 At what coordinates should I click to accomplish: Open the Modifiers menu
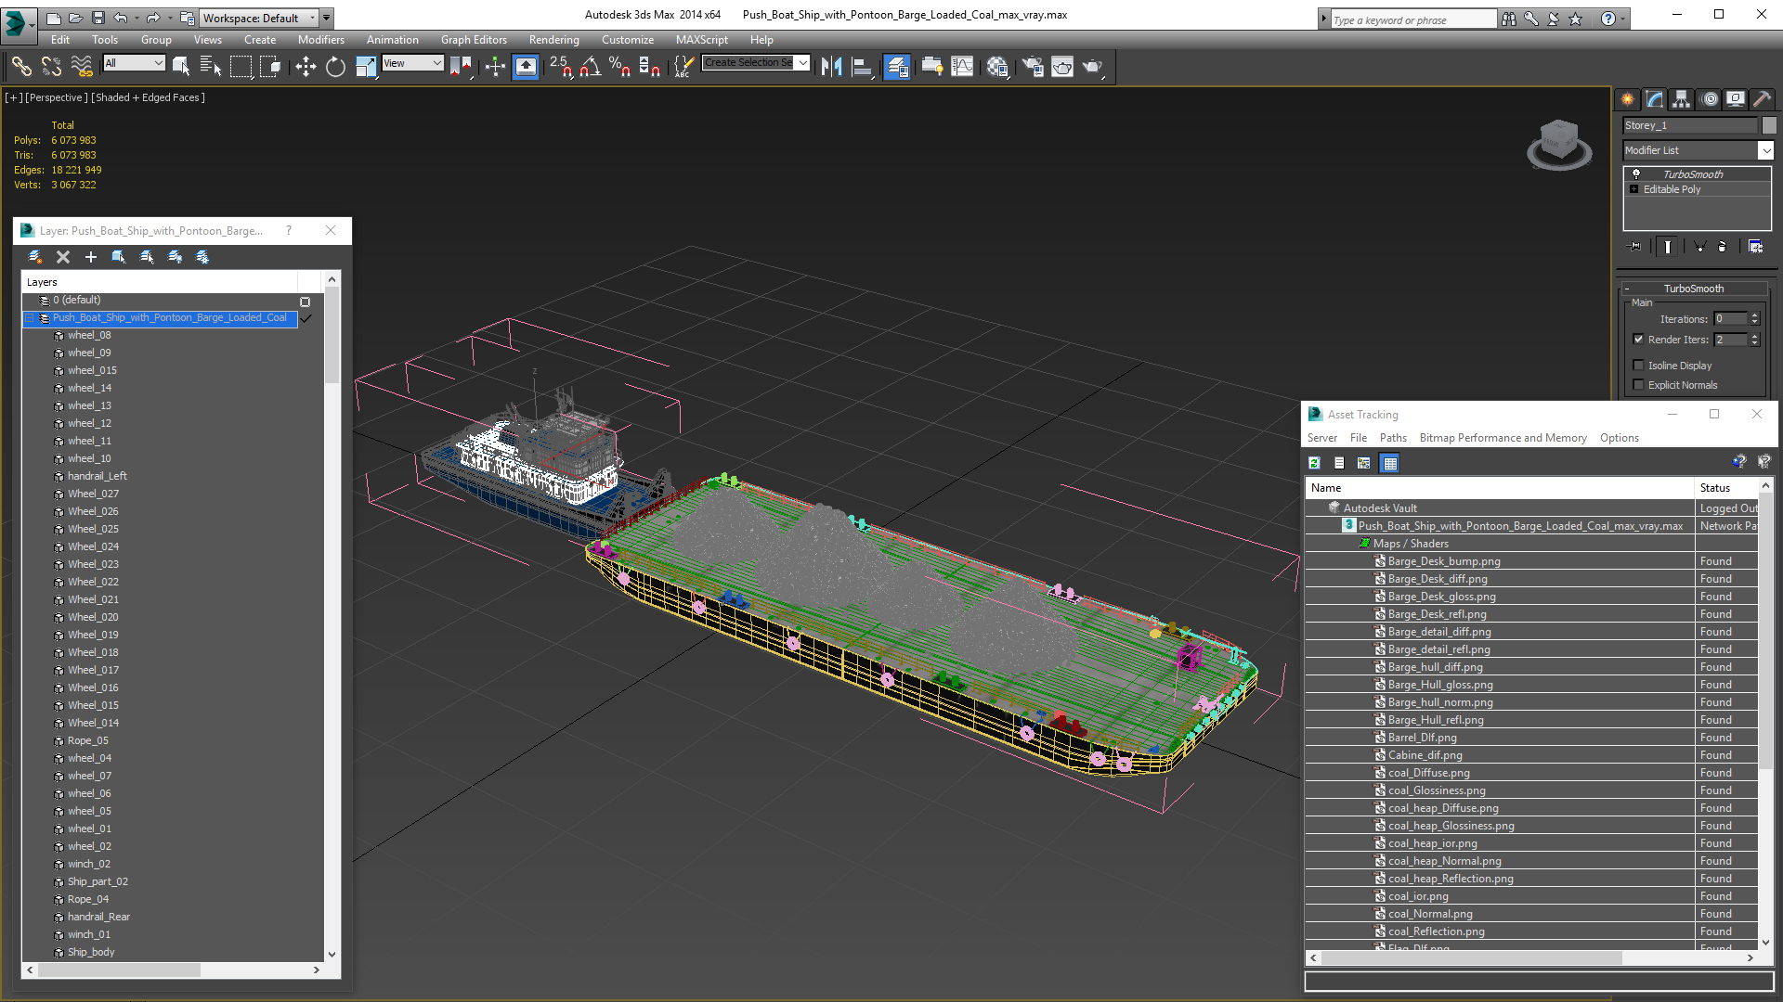pos(320,40)
